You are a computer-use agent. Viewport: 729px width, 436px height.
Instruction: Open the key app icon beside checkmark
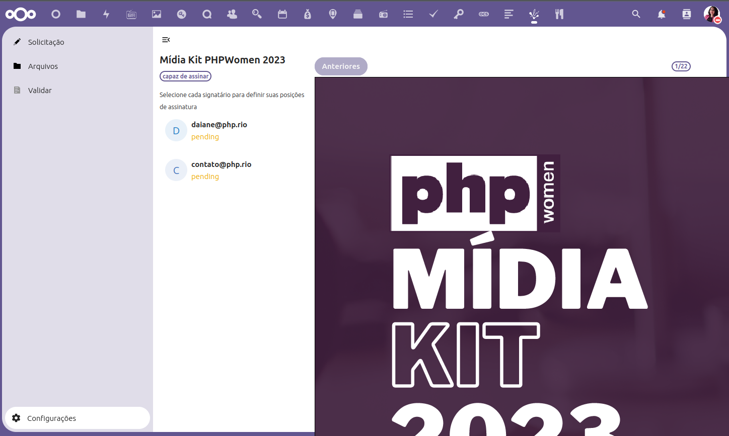[459, 14]
